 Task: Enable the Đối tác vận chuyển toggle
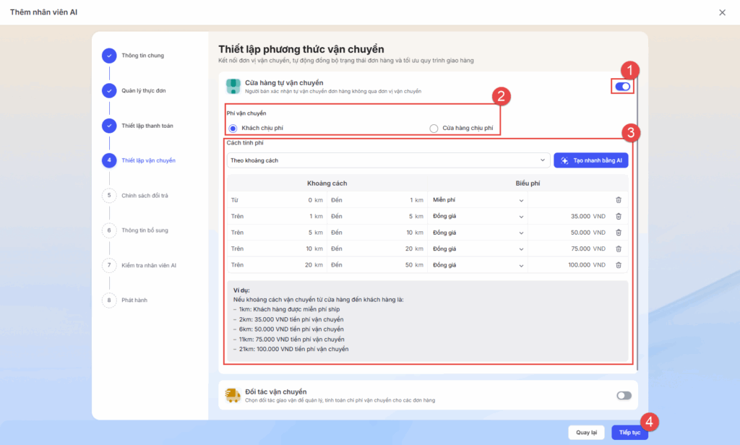click(x=623, y=395)
